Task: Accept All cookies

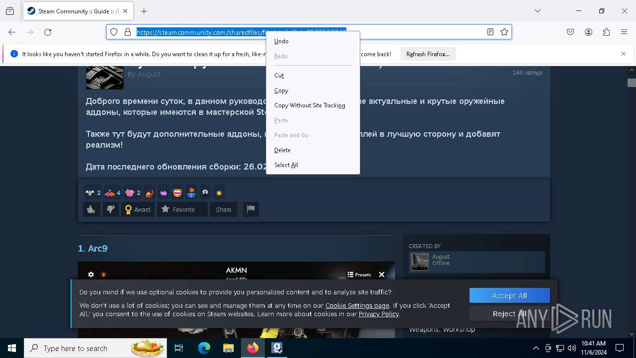Action: coord(510,295)
